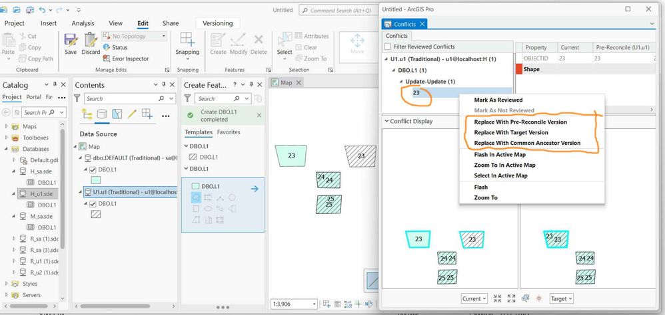Toggle DBO.L1 layer visibility under U1.u1

(x=93, y=204)
